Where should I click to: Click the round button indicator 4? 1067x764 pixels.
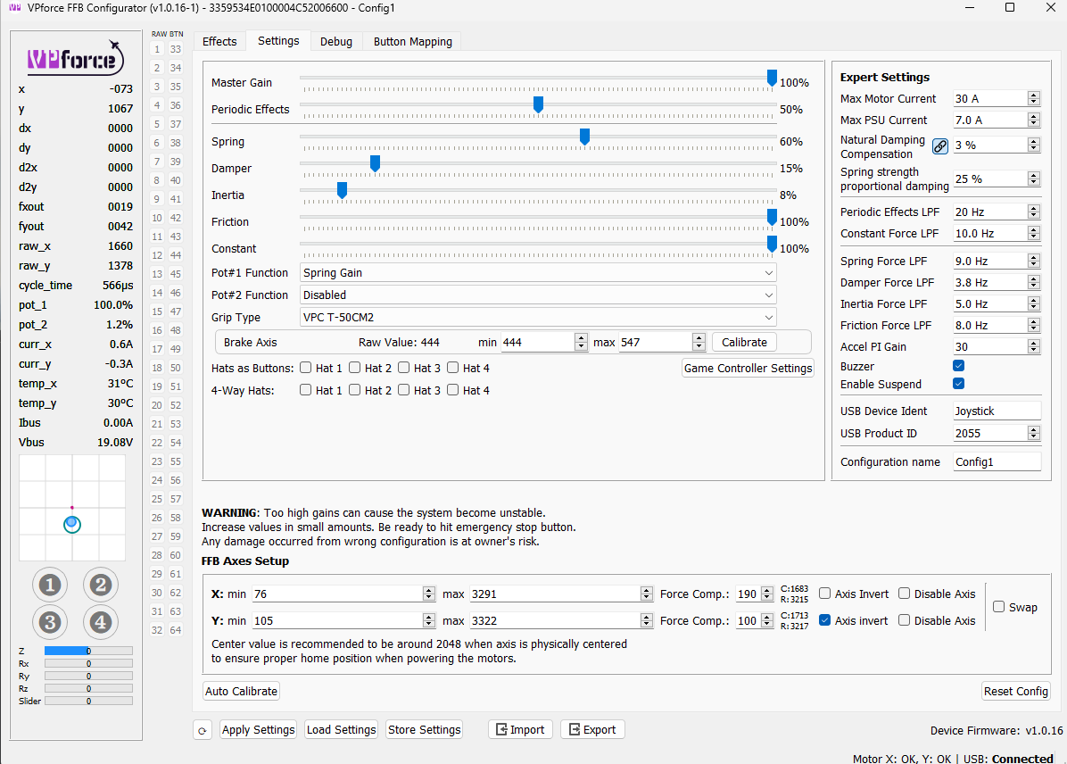coord(101,622)
